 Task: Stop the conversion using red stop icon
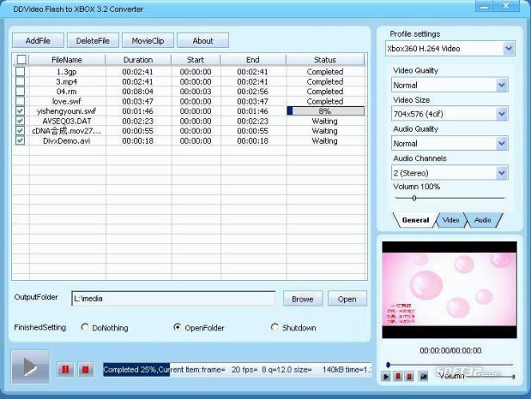[85, 369]
